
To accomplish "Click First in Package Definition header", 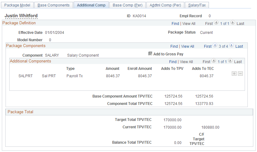I will click(209, 24).
